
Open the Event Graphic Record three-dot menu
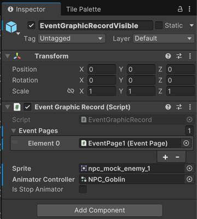190,107
